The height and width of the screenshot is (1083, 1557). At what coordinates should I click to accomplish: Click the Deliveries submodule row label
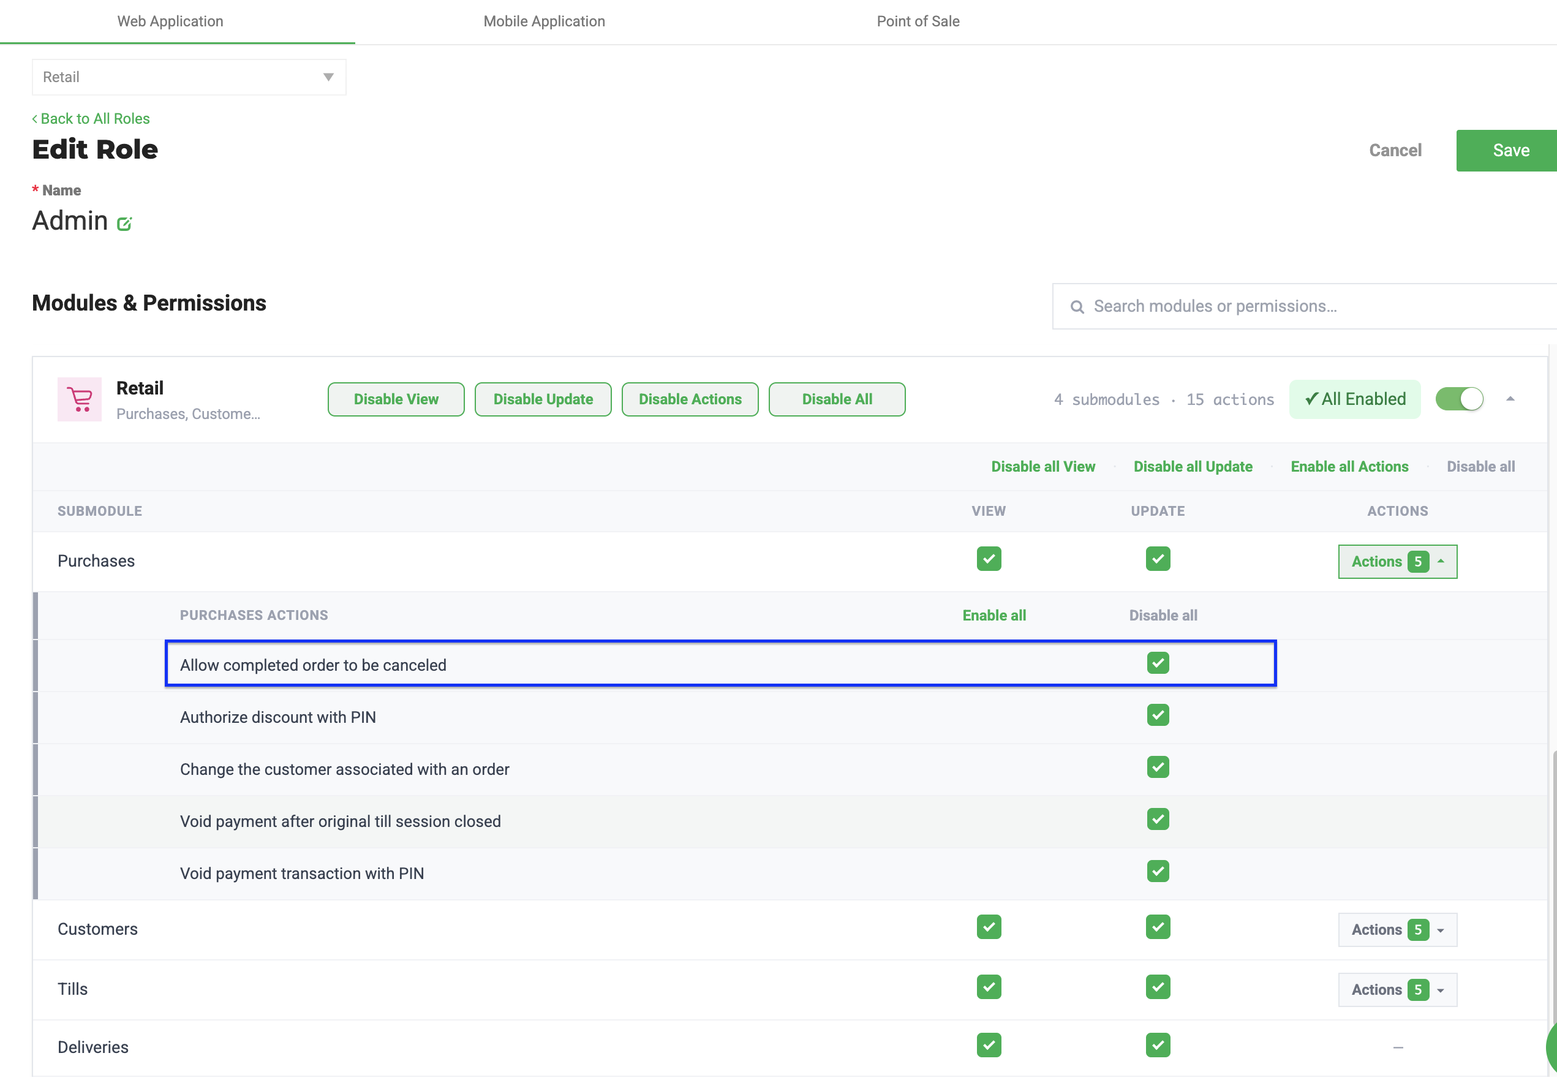point(93,1047)
